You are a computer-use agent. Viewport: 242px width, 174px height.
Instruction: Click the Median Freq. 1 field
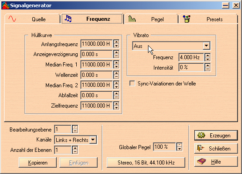click(96, 65)
